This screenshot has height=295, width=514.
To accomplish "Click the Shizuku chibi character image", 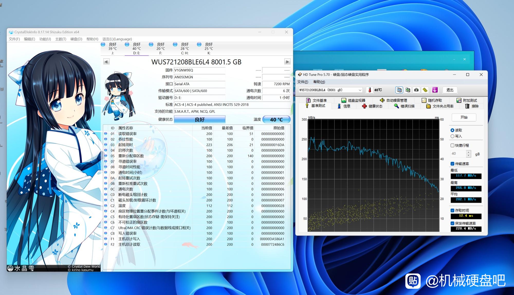I will 119,96.
